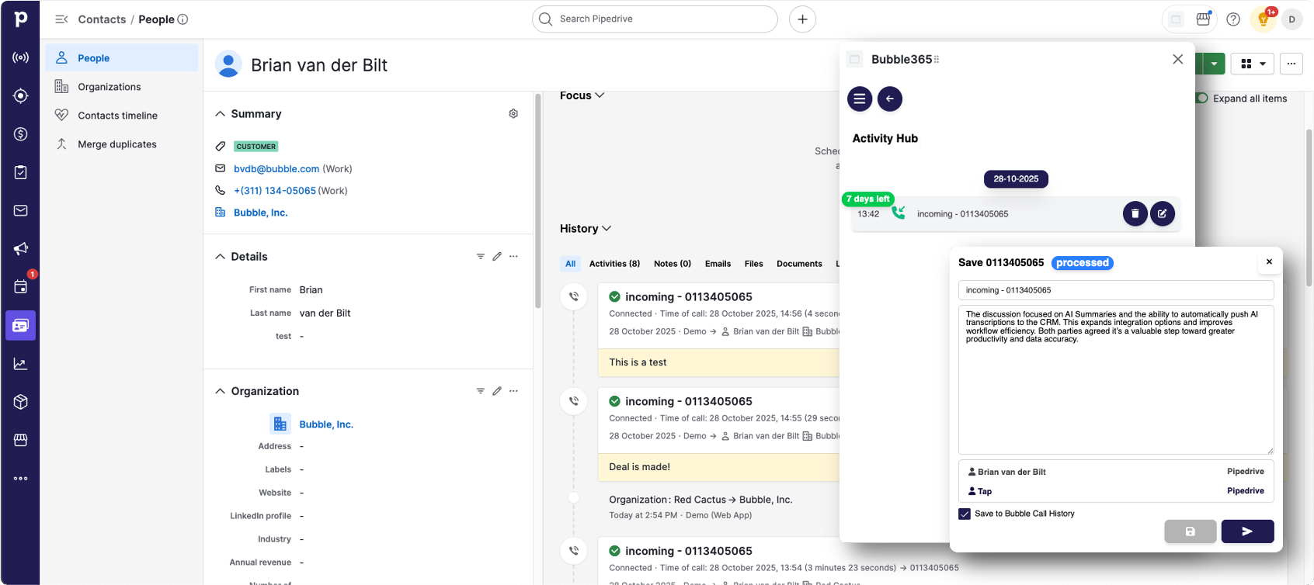Open the bvdb@bubble.com email link
Screen dimensions: 1314x585
pos(276,169)
